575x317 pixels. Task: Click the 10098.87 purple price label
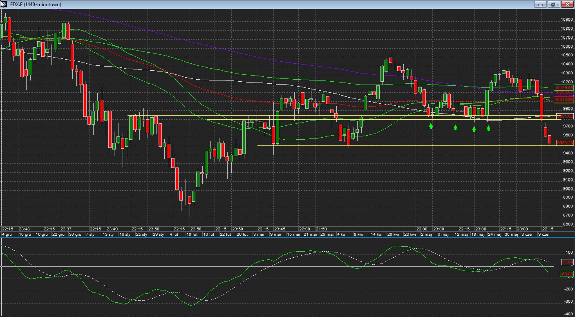click(564, 93)
